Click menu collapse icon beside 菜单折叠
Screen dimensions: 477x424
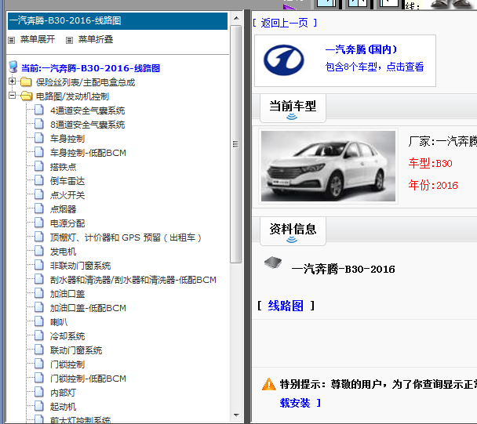[x=69, y=40]
